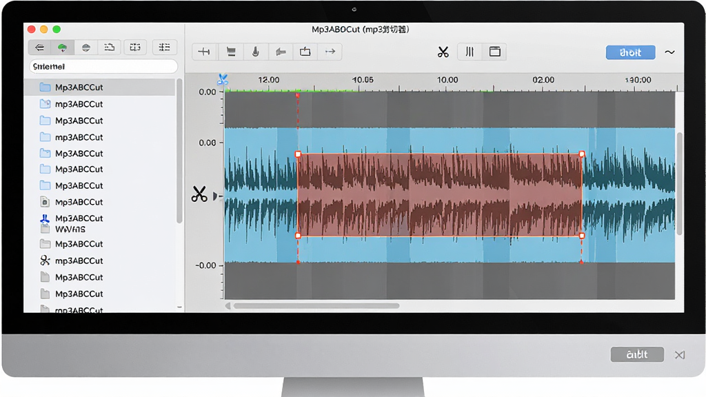
Task: Click the bottom-left handle of the red selection
Action: 298,236
